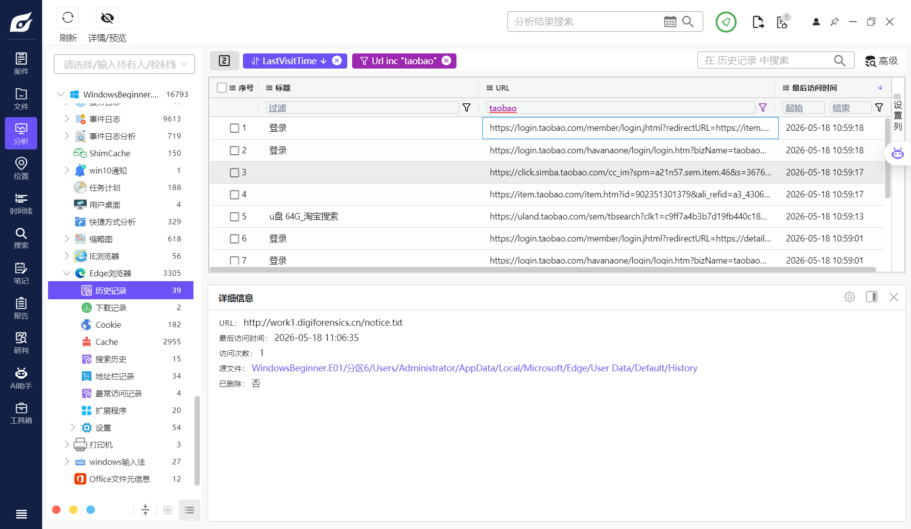Check the checkbox for row 7
The width and height of the screenshot is (911, 529).
(235, 261)
